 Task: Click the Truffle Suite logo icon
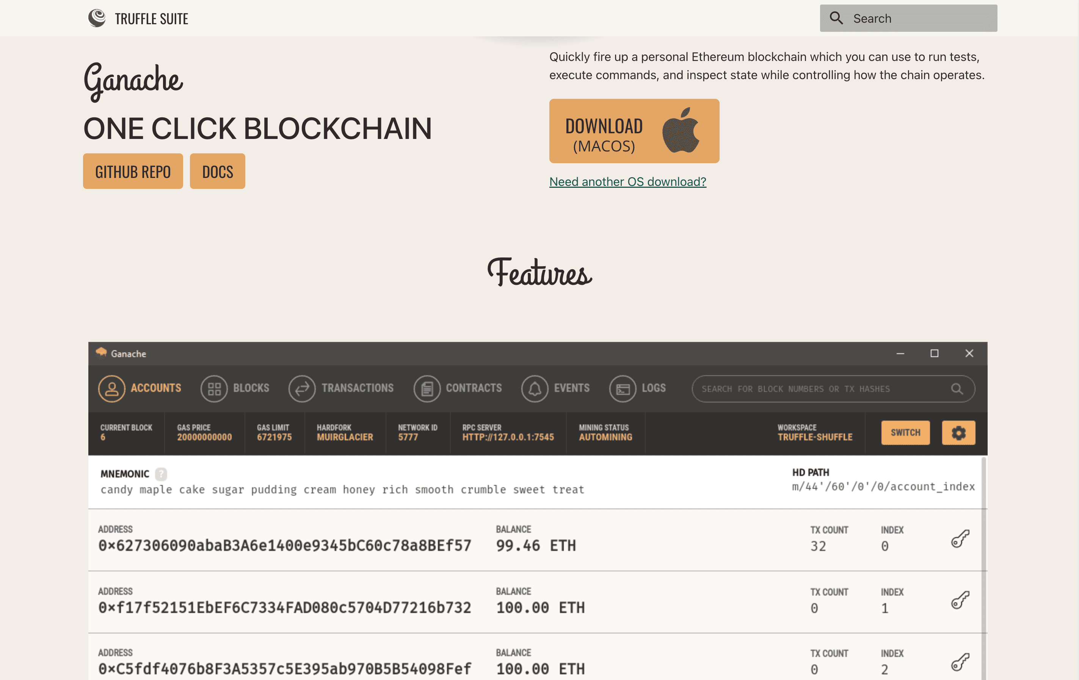coord(96,18)
